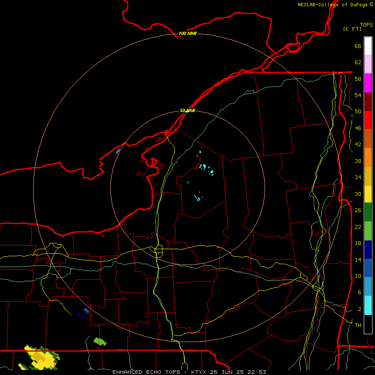Click the 18 legend value
Screen dimensions: 375x375
[x=358, y=243]
